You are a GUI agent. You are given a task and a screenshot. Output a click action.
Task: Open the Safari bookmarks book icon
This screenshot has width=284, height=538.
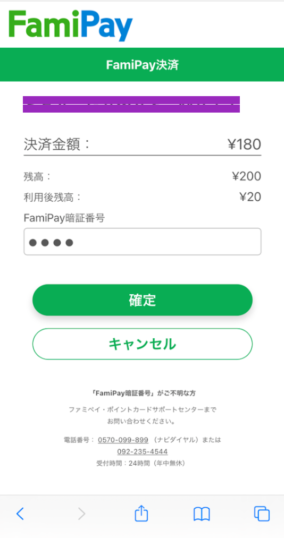coord(202,514)
